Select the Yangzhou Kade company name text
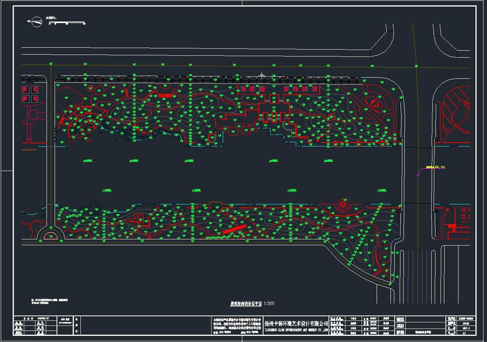 [x=296, y=324]
